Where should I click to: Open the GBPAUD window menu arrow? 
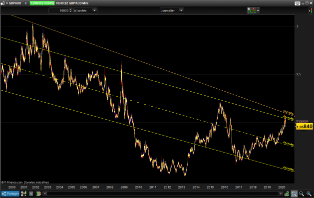click(x=7, y=3)
